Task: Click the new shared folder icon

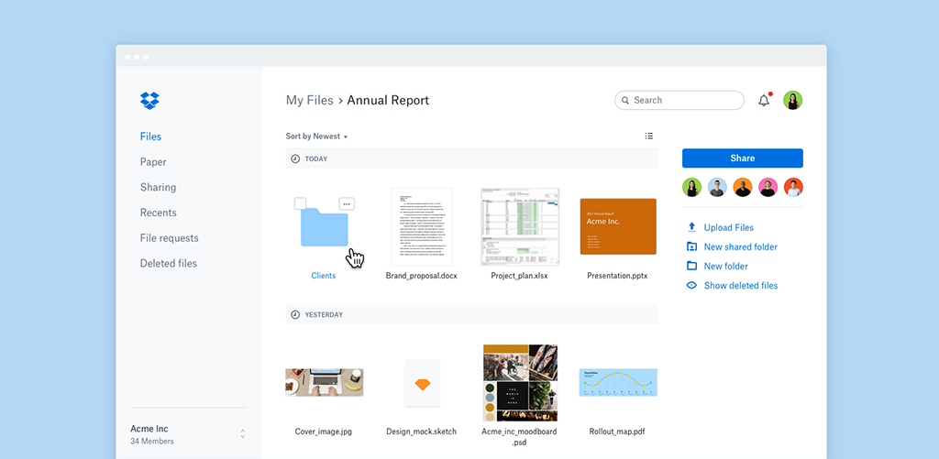Action: [x=691, y=246]
